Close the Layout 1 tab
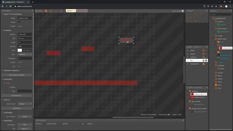Viewport: 233px width, 131px height. [75, 11]
